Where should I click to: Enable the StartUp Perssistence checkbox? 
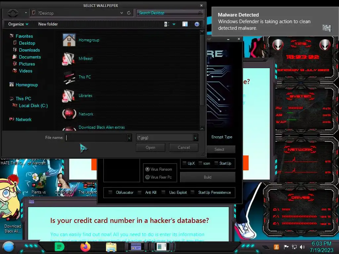[192, 192]
